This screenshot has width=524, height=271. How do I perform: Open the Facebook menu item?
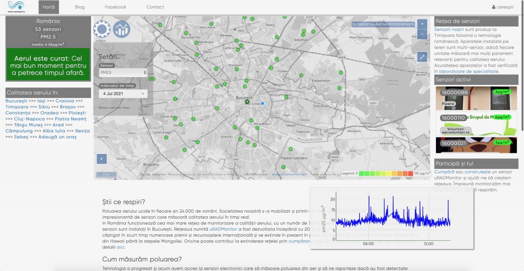point(115,7)
